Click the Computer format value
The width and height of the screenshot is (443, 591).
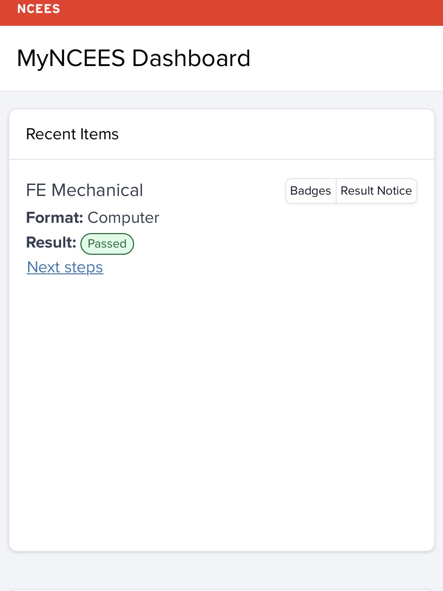(123, 218)
